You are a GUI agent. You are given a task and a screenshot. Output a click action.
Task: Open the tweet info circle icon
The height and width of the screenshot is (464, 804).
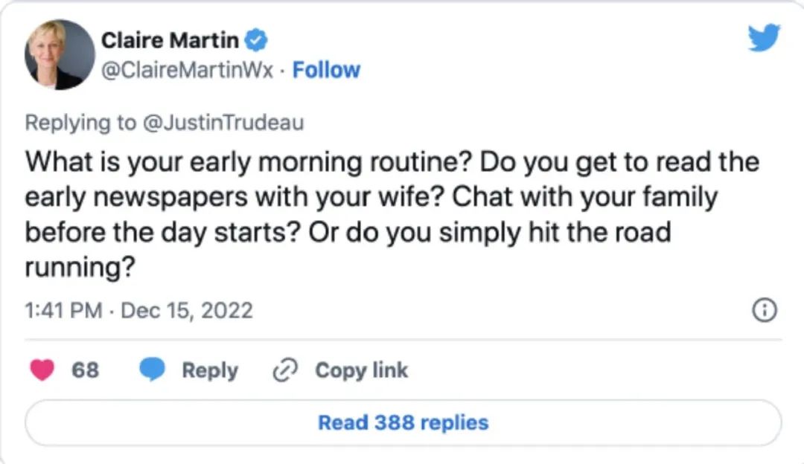[765, 310]
